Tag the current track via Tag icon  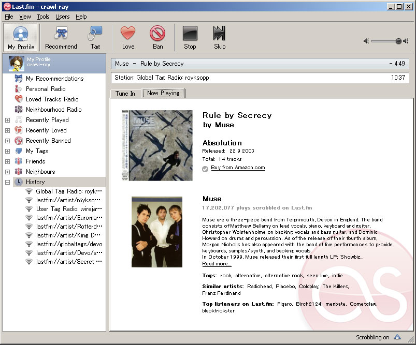coord(95,37)
